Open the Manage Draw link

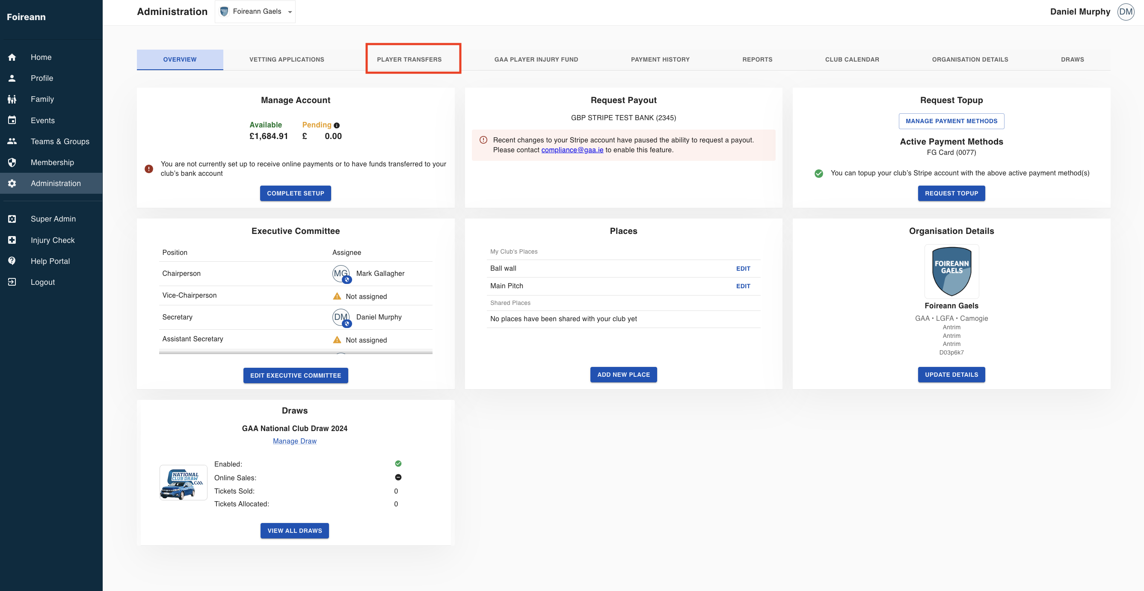pyautogui.click(x=294, y=441)
